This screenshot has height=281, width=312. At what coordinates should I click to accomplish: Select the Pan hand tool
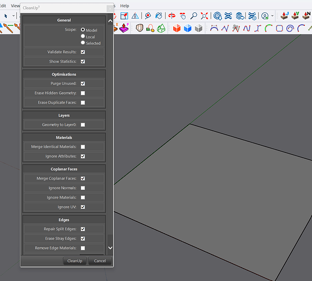pyautogui.click(x=183, y=16)
